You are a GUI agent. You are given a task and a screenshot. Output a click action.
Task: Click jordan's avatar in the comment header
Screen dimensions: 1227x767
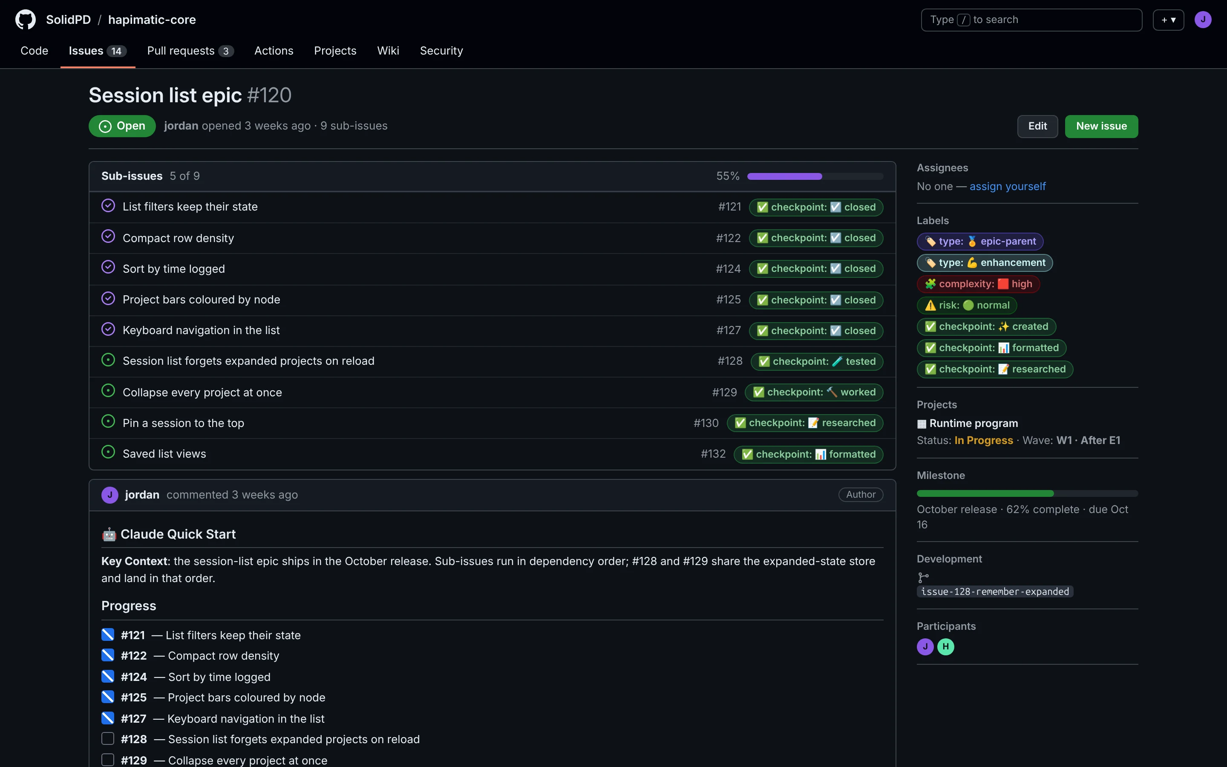click(x=109, y=495)
